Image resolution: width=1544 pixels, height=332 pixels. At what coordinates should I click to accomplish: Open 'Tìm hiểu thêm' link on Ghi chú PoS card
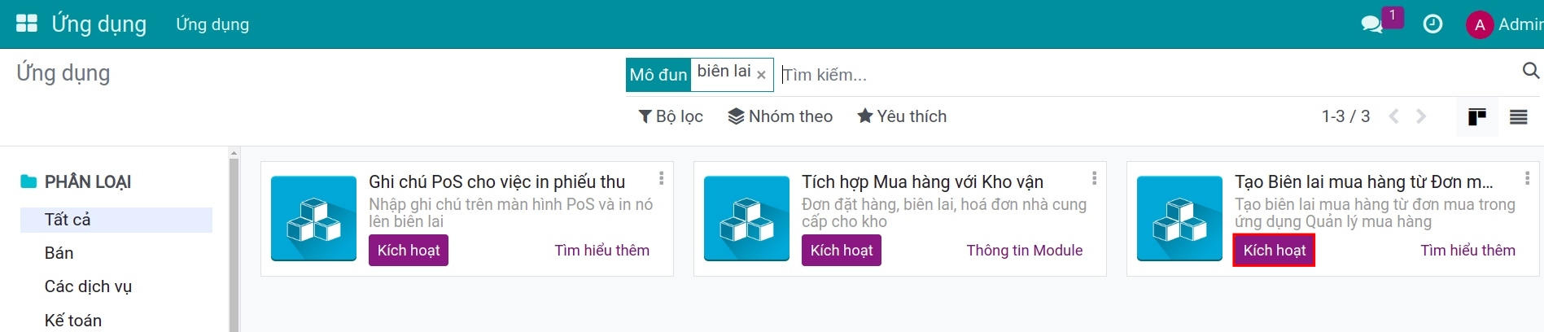[602, 251]
